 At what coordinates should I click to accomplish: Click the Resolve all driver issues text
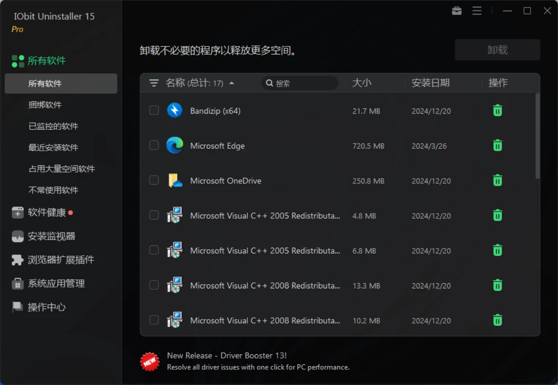coord(258,367)
